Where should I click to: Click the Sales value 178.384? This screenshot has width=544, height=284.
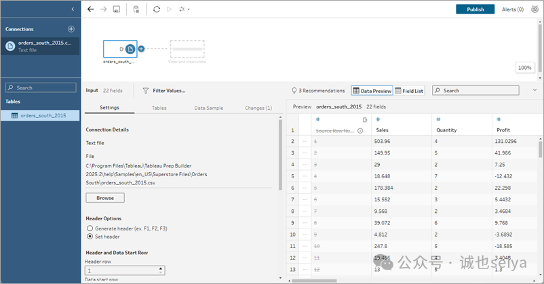point(383,188)
